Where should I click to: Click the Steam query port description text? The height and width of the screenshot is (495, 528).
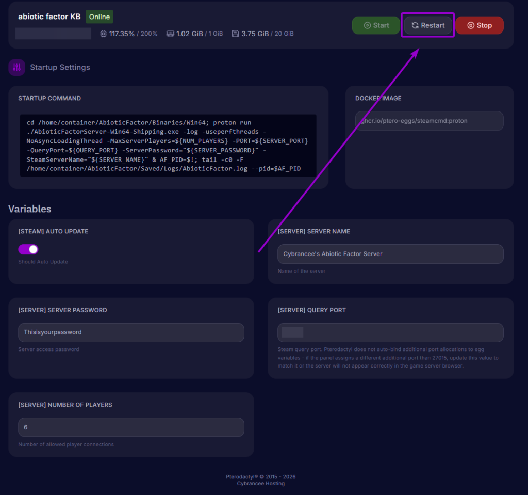(x=388, y=357)
